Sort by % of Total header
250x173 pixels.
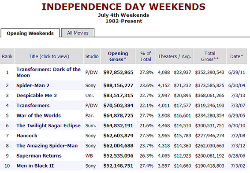click(x=146, y=56)
